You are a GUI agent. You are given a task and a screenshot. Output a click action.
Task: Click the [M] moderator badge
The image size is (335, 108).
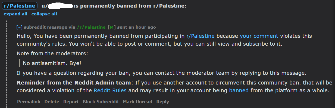tap(112, 27)
